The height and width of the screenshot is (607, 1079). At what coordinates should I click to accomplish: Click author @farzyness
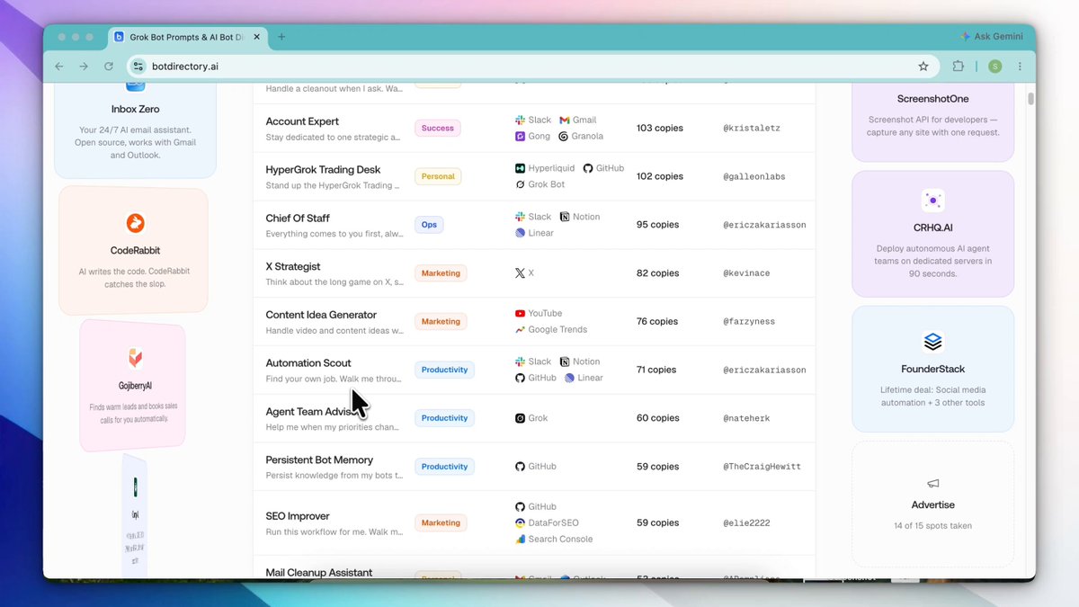(x=749, y=322)
